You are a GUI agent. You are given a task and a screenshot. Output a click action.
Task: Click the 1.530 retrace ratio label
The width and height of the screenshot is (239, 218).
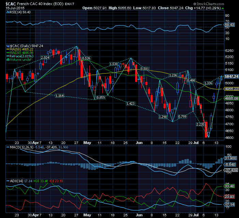(x=114, y=64)
